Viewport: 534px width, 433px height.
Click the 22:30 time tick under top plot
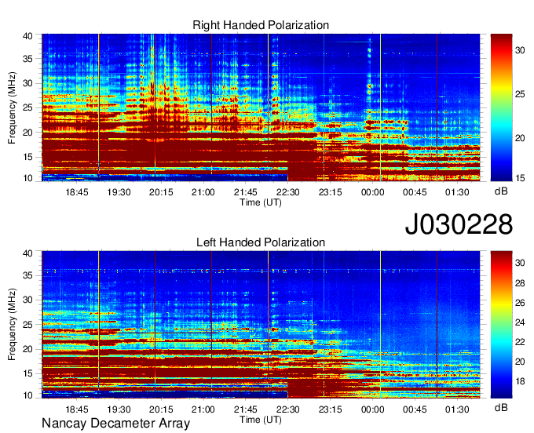point(287,192)
